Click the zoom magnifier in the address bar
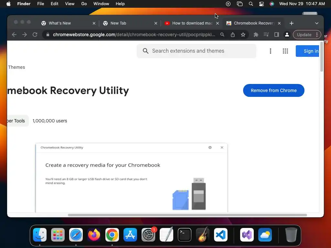The height and width of the screenshot is (248, 331). pos(222,35)
